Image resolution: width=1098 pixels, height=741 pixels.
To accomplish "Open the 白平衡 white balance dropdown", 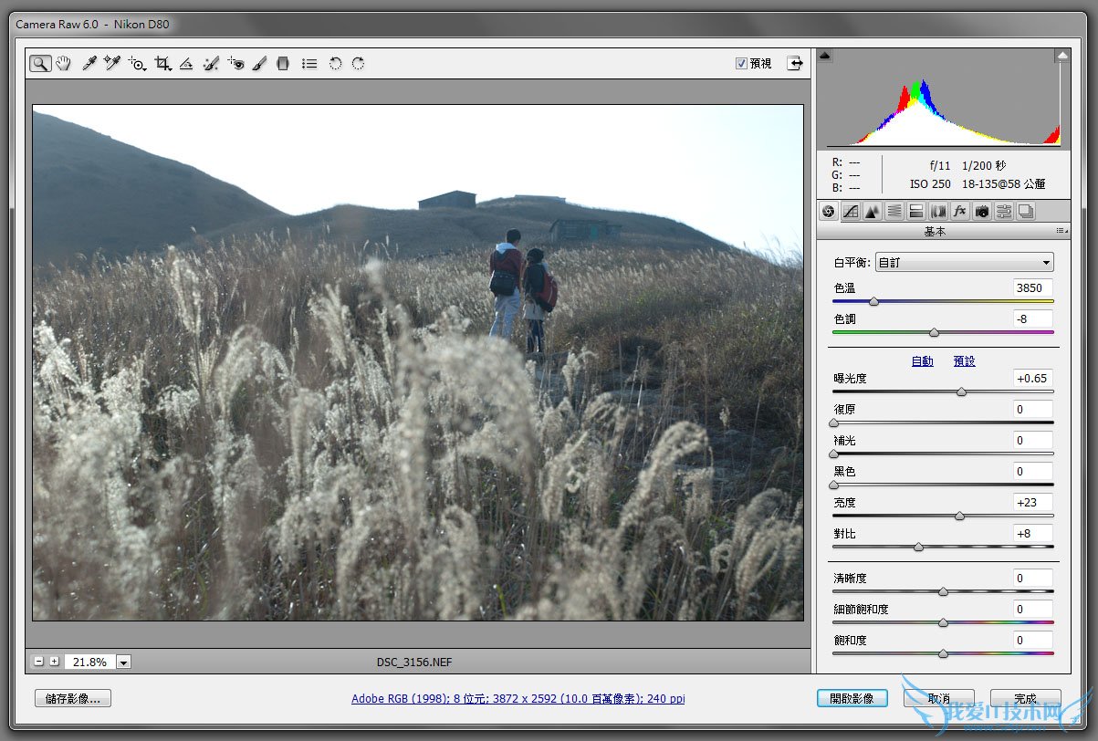I will point(964,263).
